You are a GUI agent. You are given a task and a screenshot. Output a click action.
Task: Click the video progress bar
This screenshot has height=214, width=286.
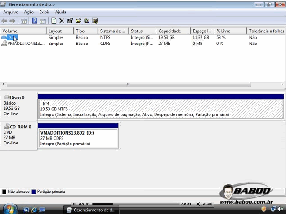click(x=136, y=204)
